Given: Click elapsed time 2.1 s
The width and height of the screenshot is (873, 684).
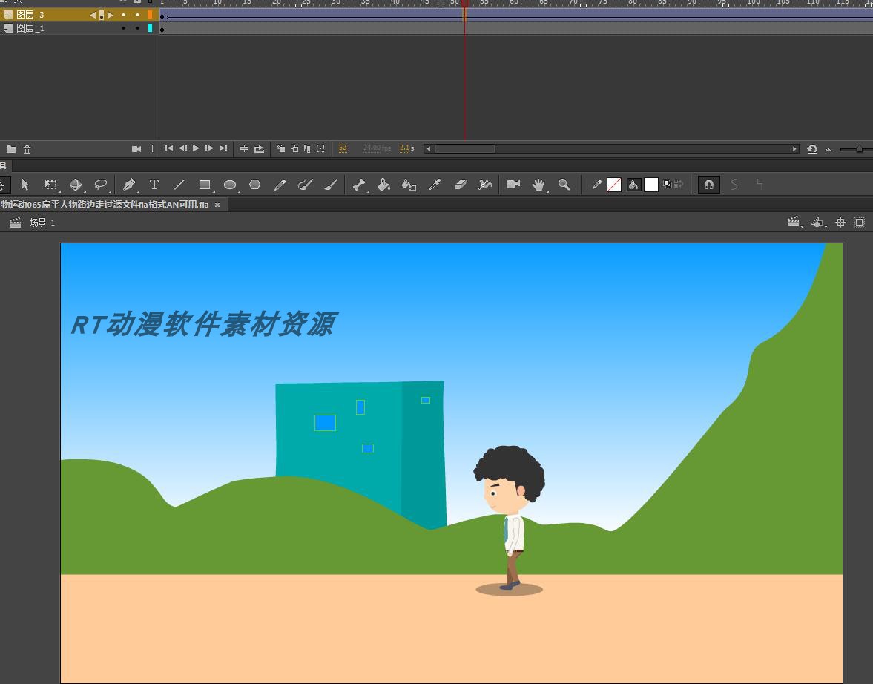Looking at the screenshot, I should (407, 148).
